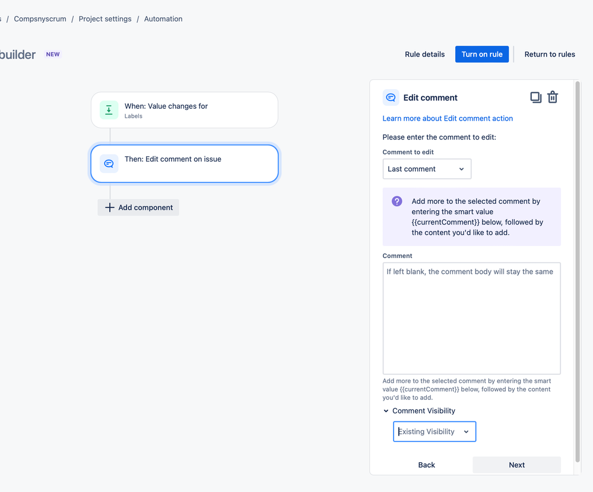
Task: Go to Automation breadcrumb
Action: (163, 19)
